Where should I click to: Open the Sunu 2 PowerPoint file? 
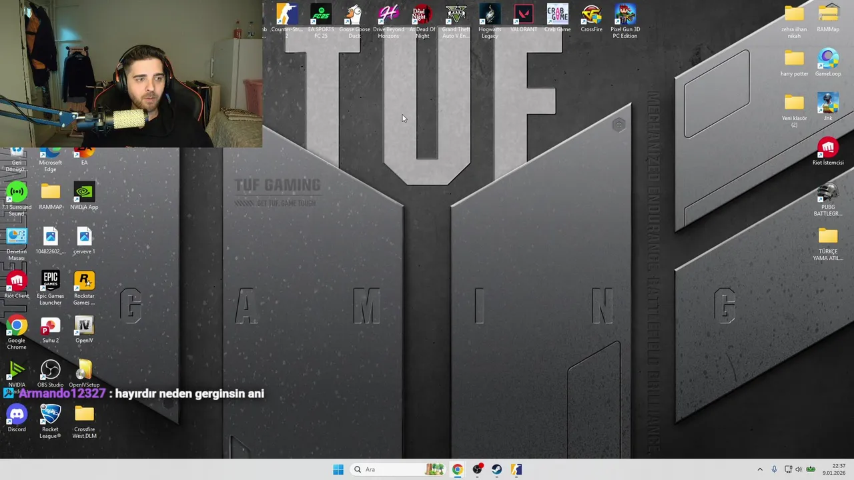pos(50,329)
